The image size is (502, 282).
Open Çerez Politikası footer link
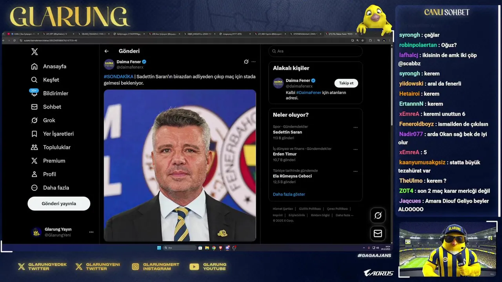[x=337, y=209]
